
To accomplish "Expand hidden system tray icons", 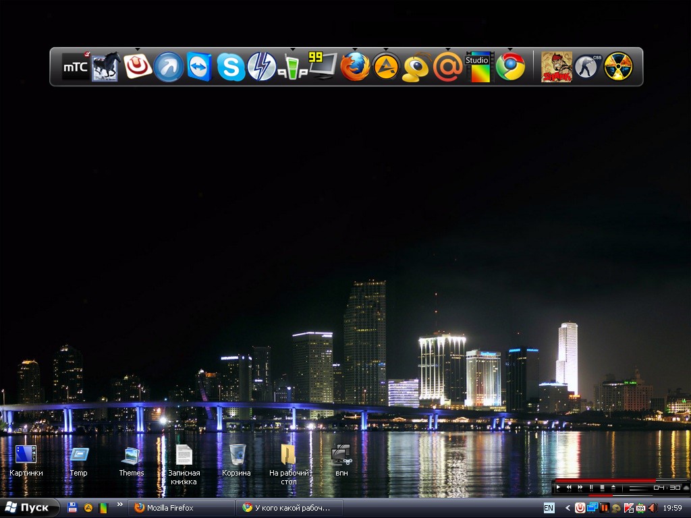I will click(x=568, y=508).
